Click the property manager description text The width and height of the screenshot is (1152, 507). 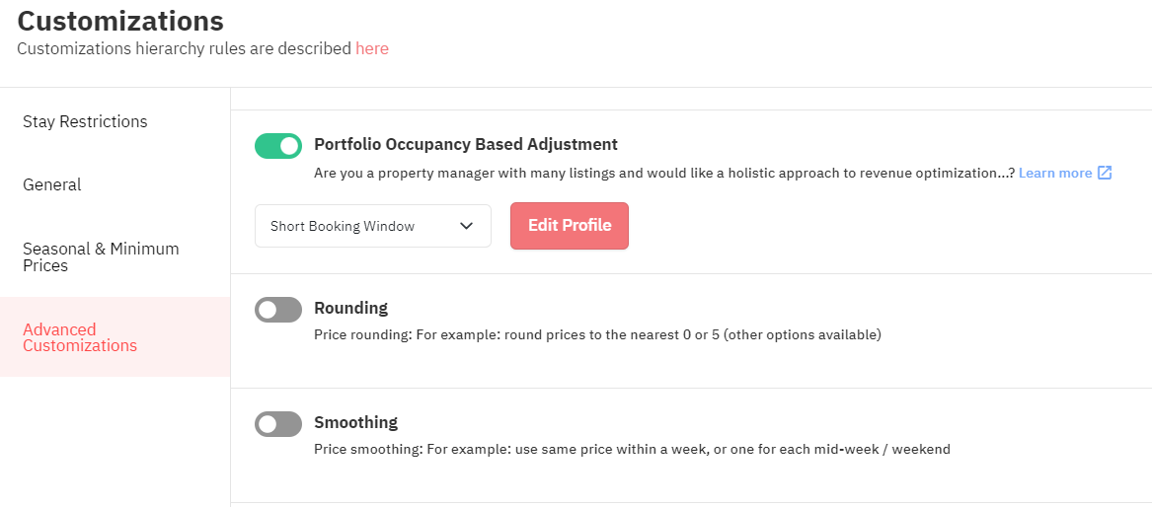pyautogui.click(x=664, y=174)
